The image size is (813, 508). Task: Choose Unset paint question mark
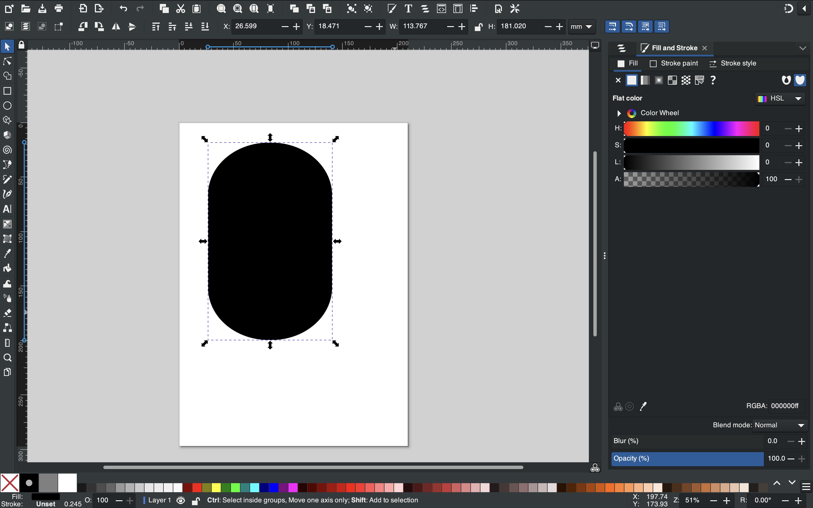pos(713,80)
